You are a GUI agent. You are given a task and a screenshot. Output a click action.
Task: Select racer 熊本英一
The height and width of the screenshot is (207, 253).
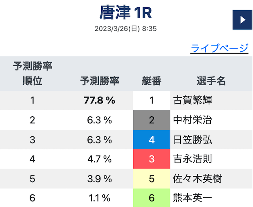193,198
